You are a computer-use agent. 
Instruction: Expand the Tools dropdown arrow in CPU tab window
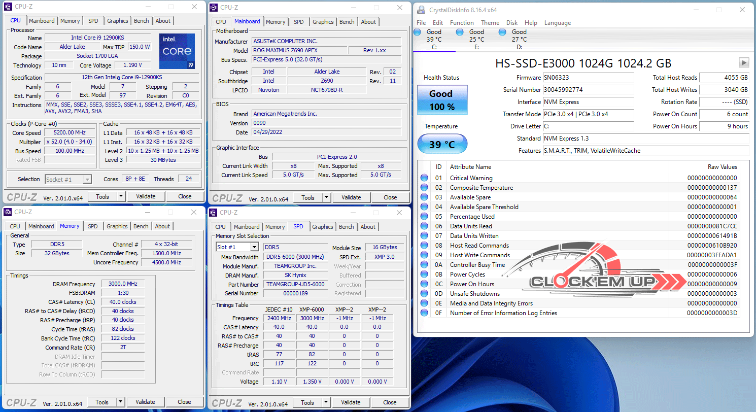[121, 196]
